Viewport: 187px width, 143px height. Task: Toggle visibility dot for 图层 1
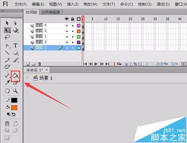pos(67,37)
